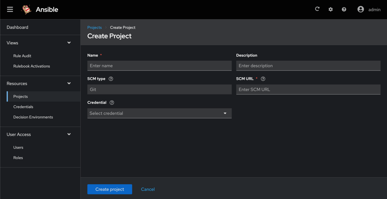Image resolution: width=387 pixels, height=199 pixels.
Task: Open settings gear in top bar
Action: pyautogui.click(x=331, y=9)
